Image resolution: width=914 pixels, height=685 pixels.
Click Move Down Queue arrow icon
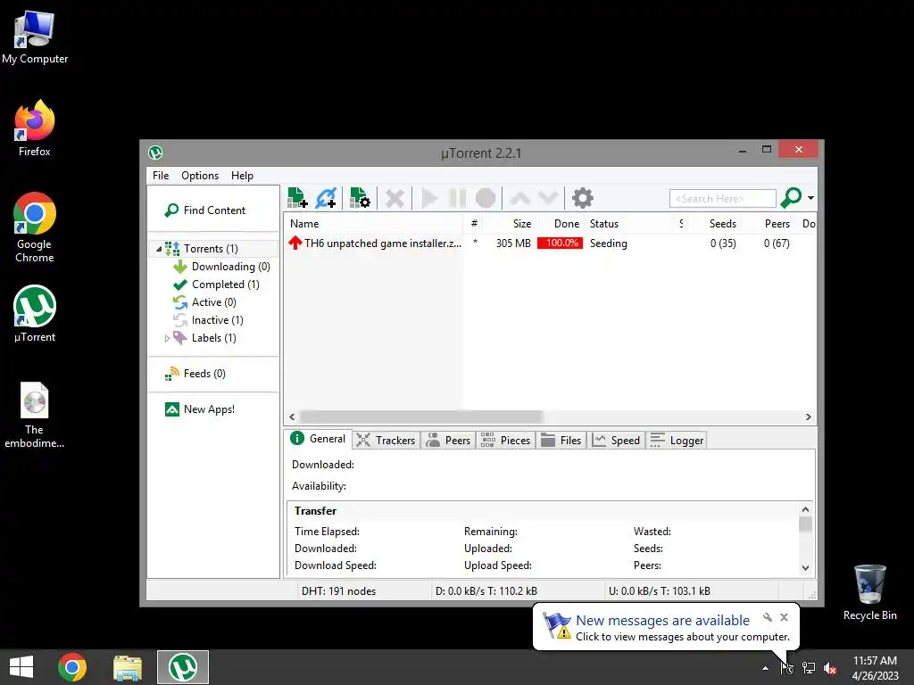[549, 198]
